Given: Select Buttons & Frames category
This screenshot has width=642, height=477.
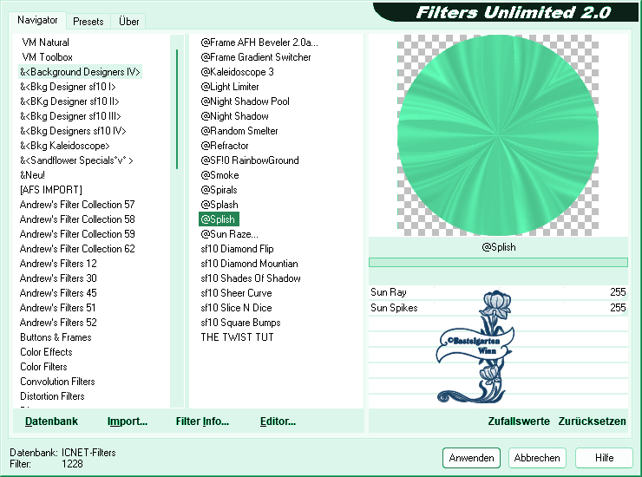Looking at the screenshot, I should click(x=56, y=337).
